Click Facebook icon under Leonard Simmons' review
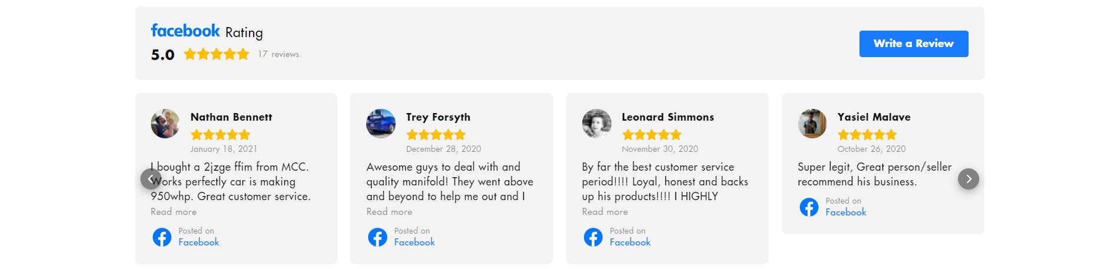Image resolution: width=1119 pixels, height=269 pixels. [593, 237]
